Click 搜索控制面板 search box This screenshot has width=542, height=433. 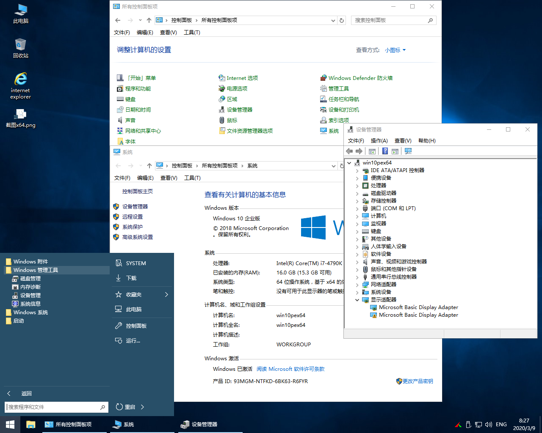pyautogui.click(x=393, y=20)
